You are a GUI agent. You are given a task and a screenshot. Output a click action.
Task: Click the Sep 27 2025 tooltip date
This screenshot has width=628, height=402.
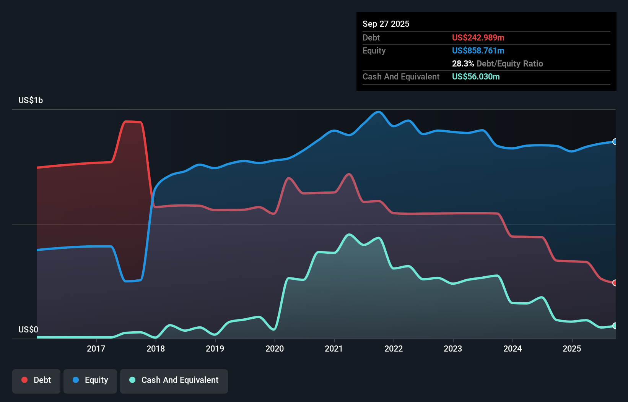(x=386, y=24)
